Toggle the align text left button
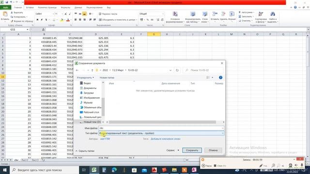 click(76, 20)
